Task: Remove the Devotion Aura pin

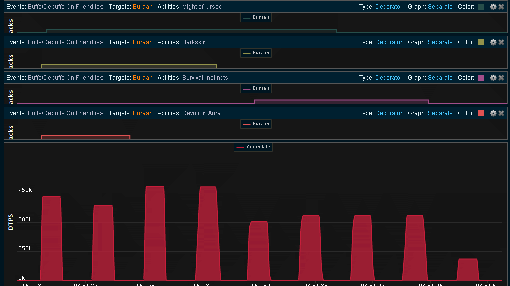Action: (x=501, y=113)
